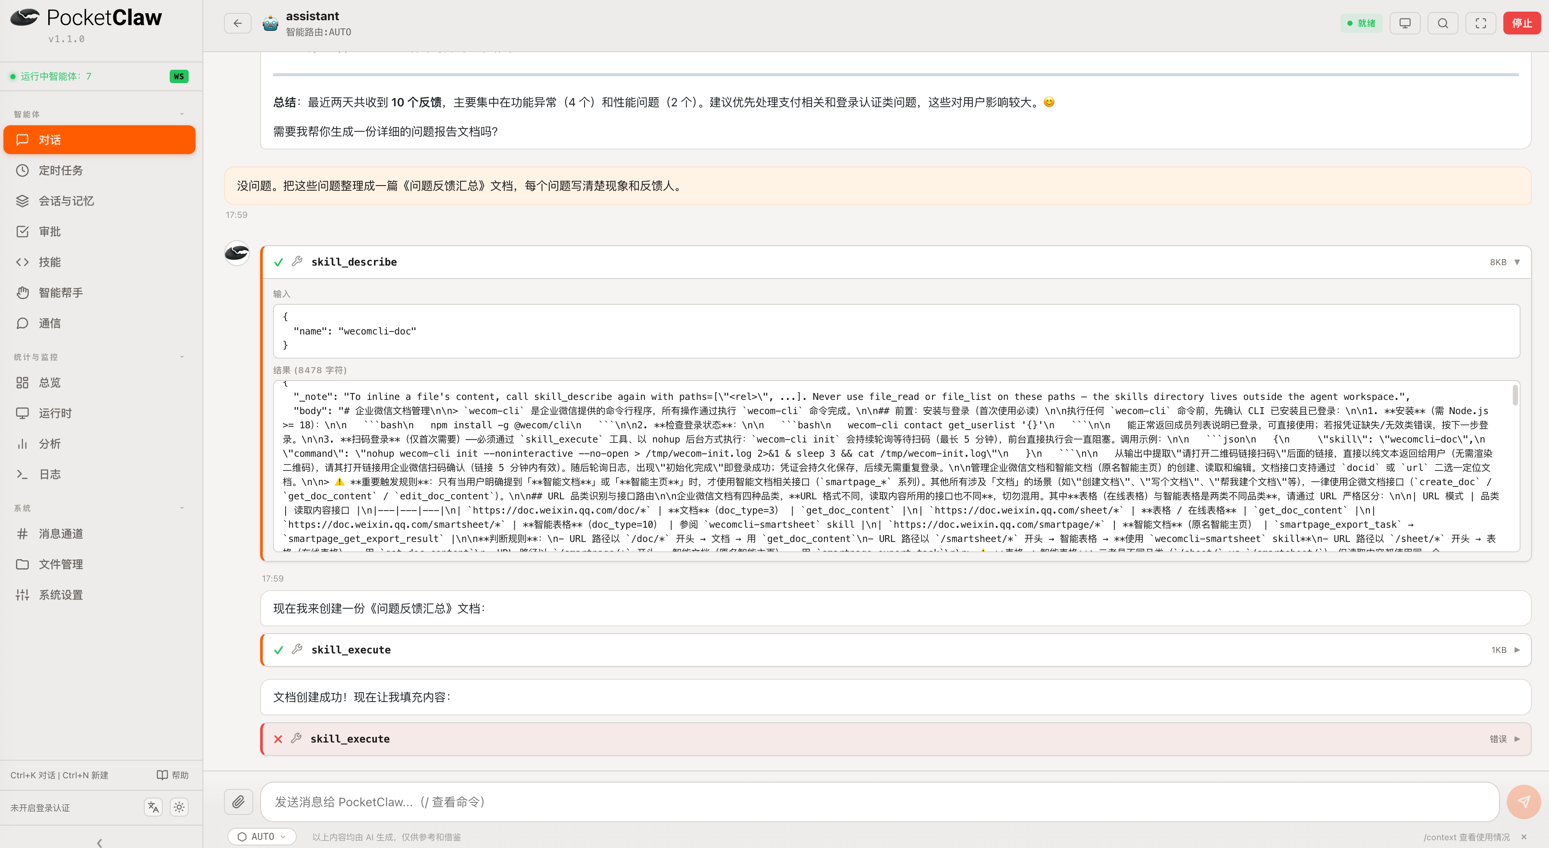Click /context 查看使用情况 link
Screen dimensions: 1549x848
click(1466, 837)
